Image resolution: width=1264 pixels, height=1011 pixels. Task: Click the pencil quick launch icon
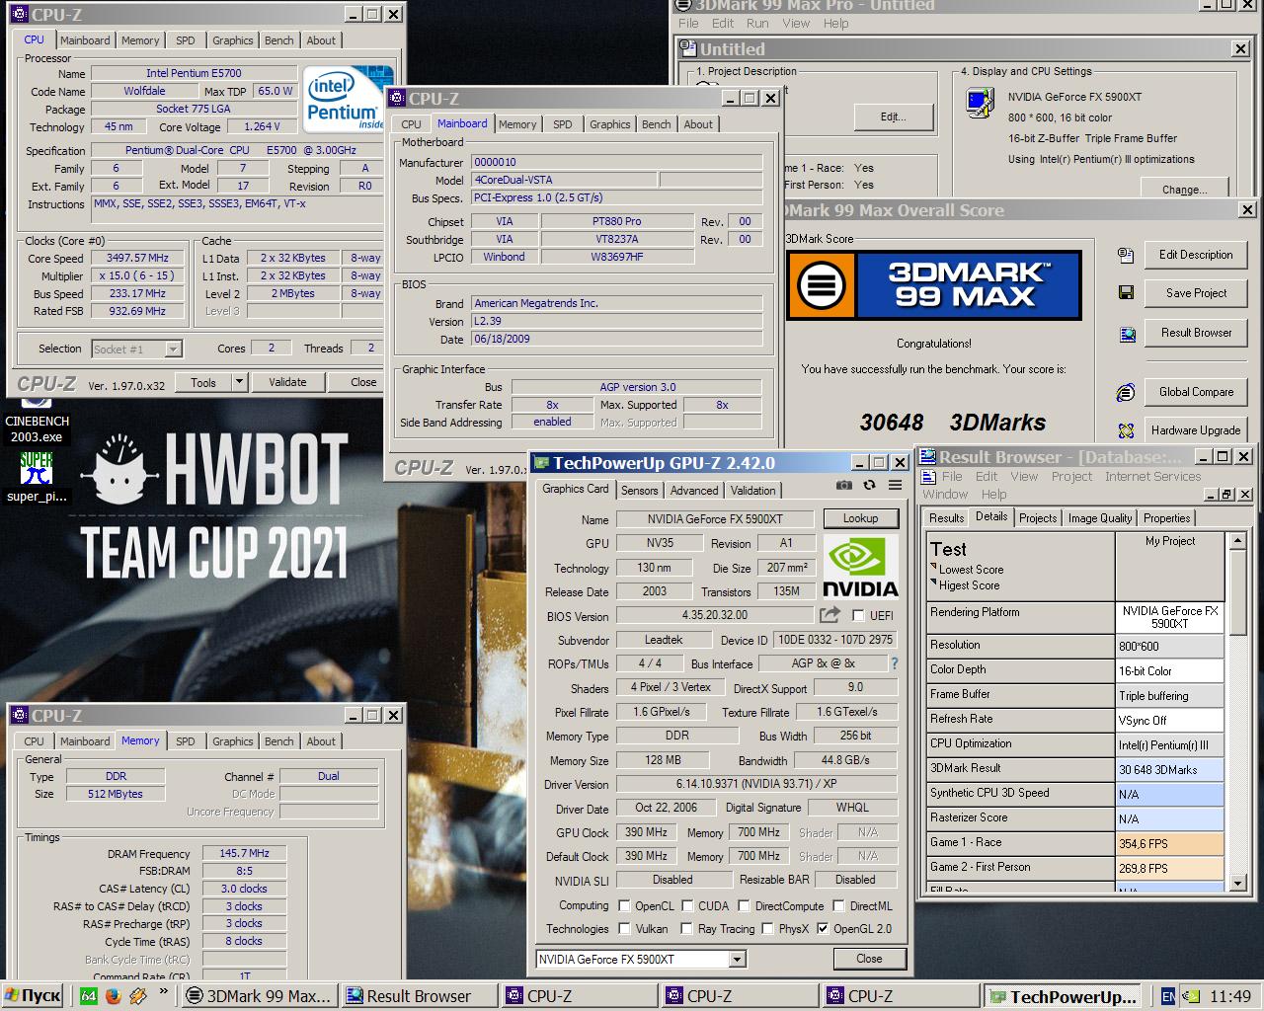point(137,996)
